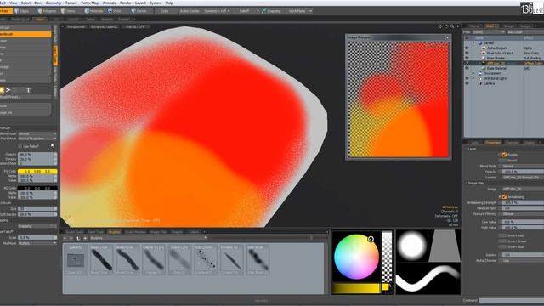This screenshot has width=544, height=306.
Task: Click the black BG Color field
Action: tap(37, 188)
